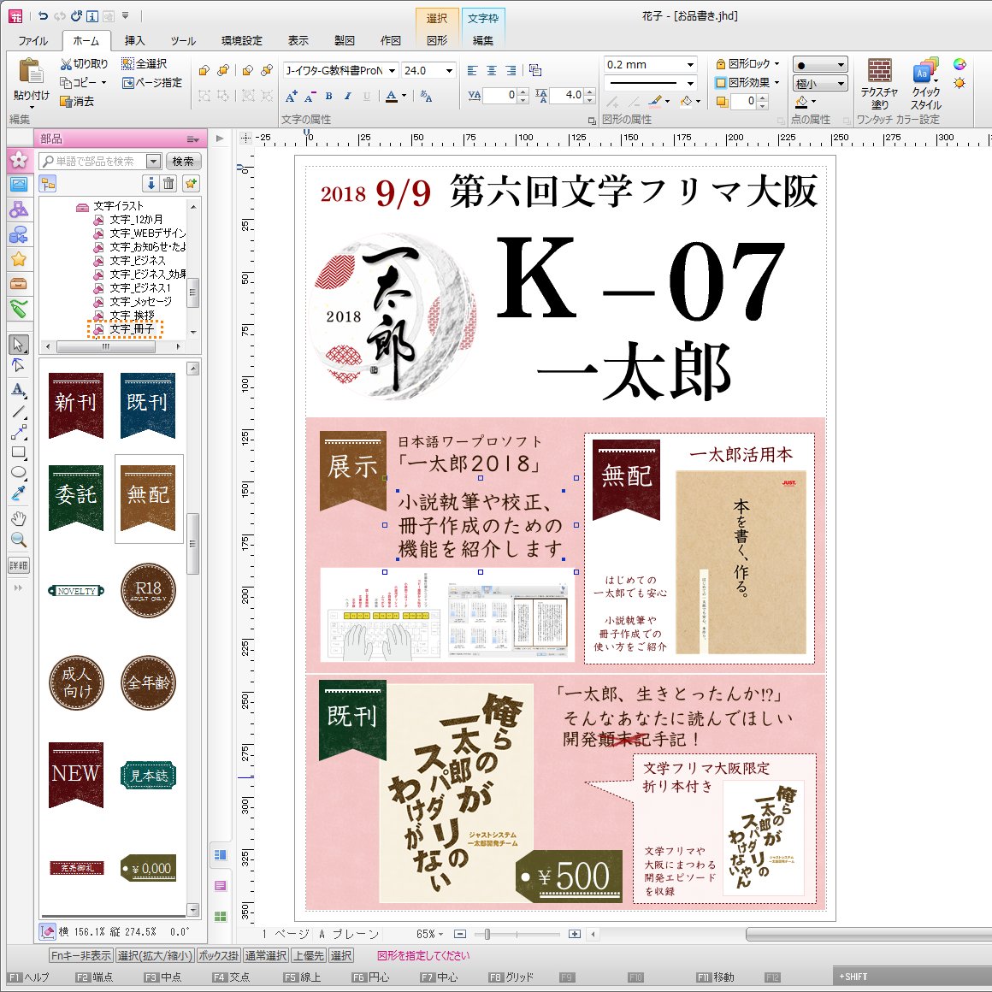Select the 委託 green banner thumbnail
992x992 pixels.
tap(76, 497)
